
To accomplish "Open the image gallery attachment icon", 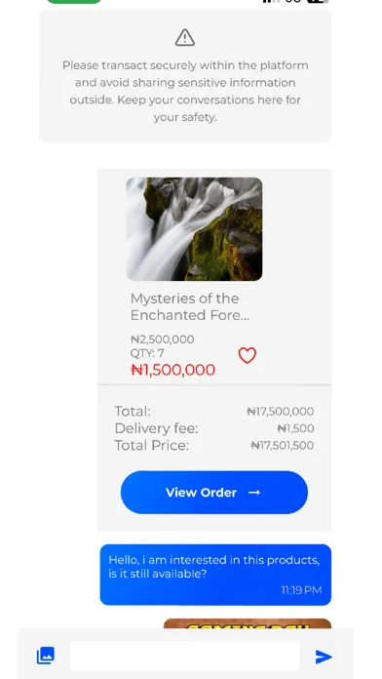I will [x=46, y=656].
